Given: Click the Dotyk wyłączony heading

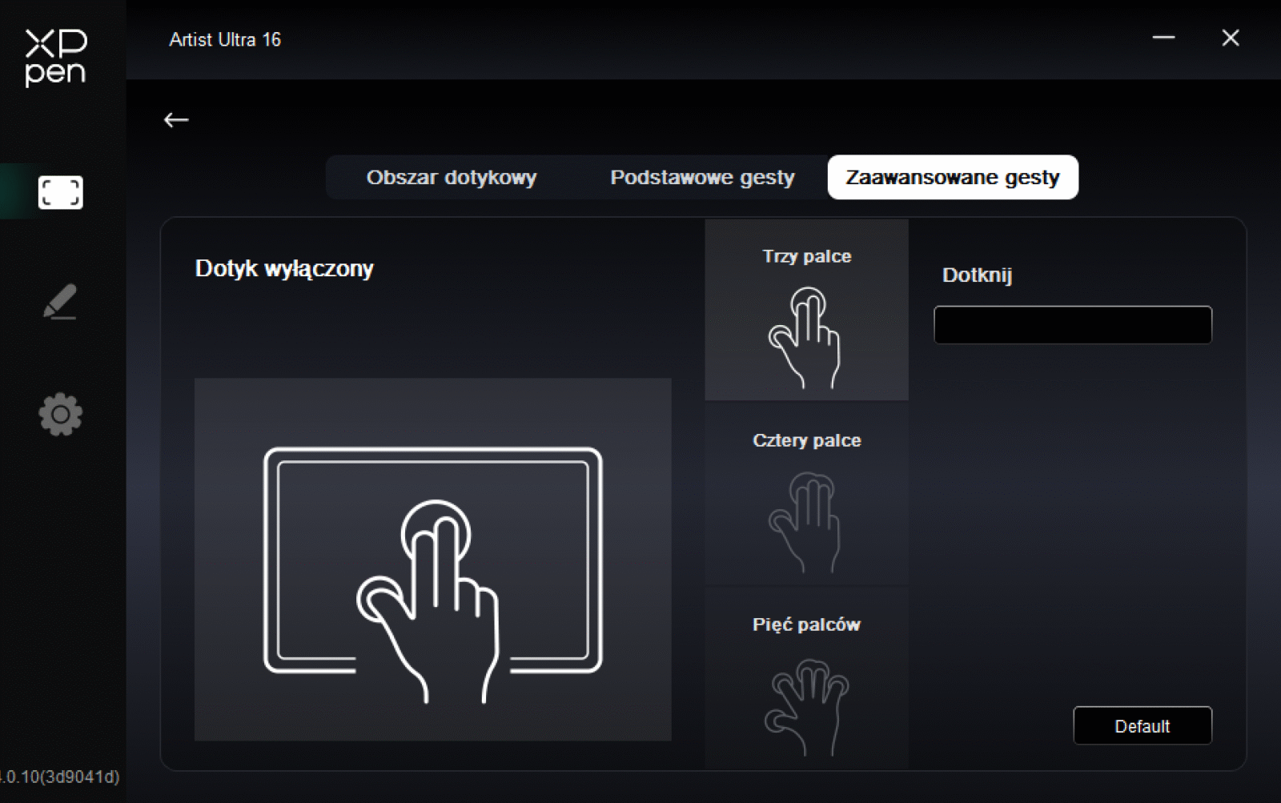Looking at the screenshot, I should click(x=284, y=268).
